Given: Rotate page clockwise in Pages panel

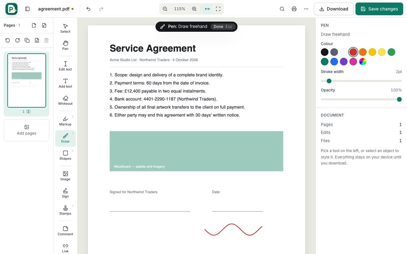Looking at the screenshot, I should [x=17, y=40].
